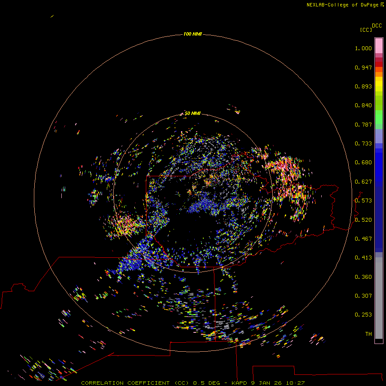This screenshot has width=386, height=386.
Task: Select the 0.573 legend value
Action: coord(363,201)
